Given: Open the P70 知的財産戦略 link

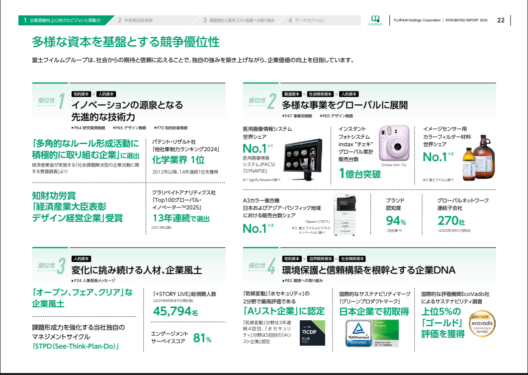Looking at the screenshot, I should (x=171, y=128).
